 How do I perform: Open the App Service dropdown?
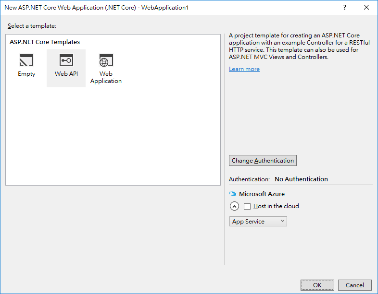tap(258, 222)
